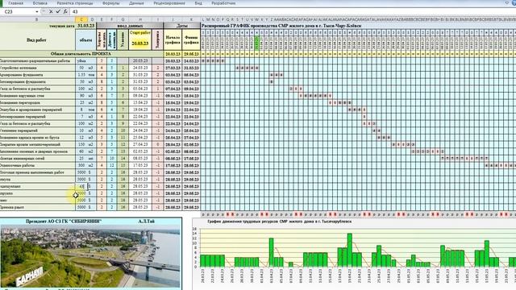Open the Данные ribbon tab
This screenshot has width=516, height=290.
click(x=136, y=3)
